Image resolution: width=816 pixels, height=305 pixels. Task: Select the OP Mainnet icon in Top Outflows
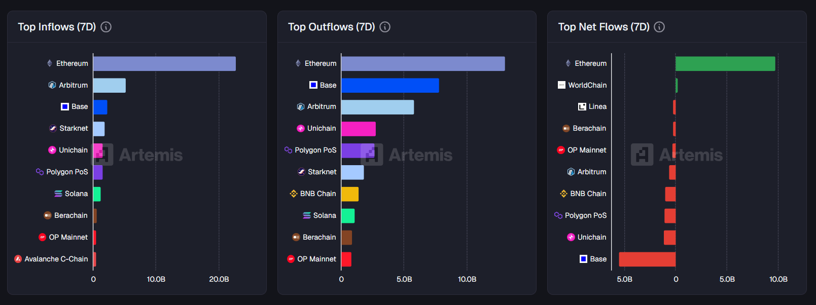(x=291, y=259)
